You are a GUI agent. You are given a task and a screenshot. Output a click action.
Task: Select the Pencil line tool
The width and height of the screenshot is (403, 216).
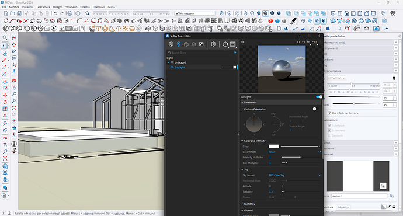(4, 61)
